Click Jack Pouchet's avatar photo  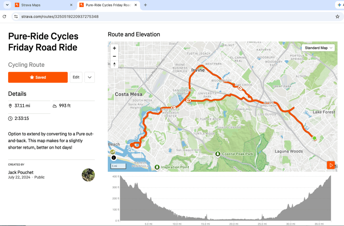[88, 175]
